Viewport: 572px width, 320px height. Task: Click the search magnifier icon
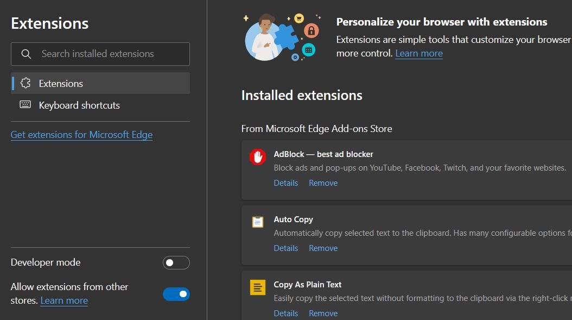[26, 54]
